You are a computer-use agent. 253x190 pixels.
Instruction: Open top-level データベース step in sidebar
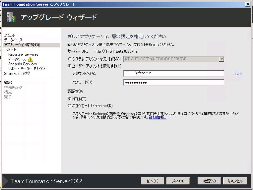click(x=13, y=40)
